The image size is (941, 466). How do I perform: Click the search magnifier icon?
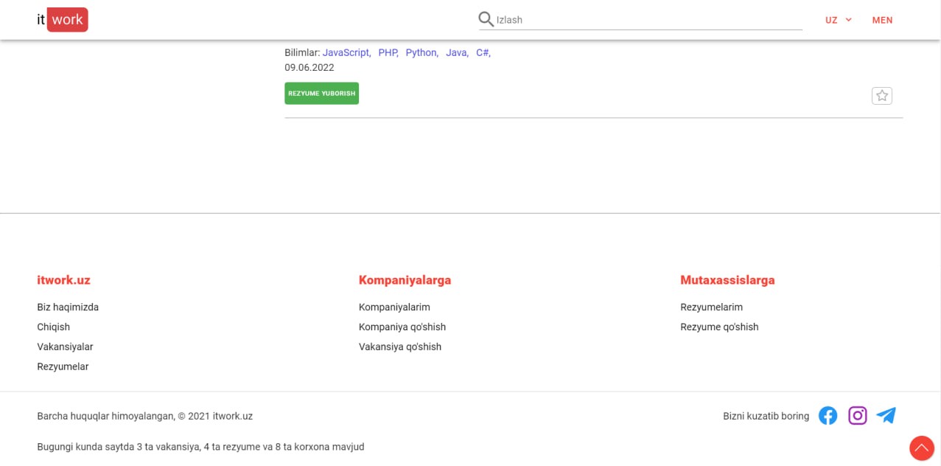pos(486,19)
